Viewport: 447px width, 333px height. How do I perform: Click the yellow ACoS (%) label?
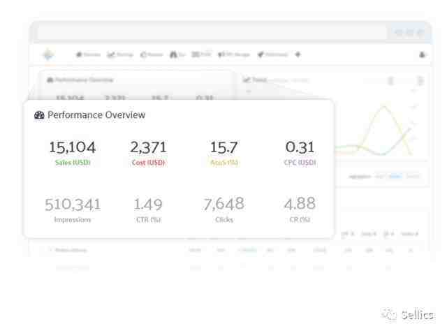(x=224, y=163)
